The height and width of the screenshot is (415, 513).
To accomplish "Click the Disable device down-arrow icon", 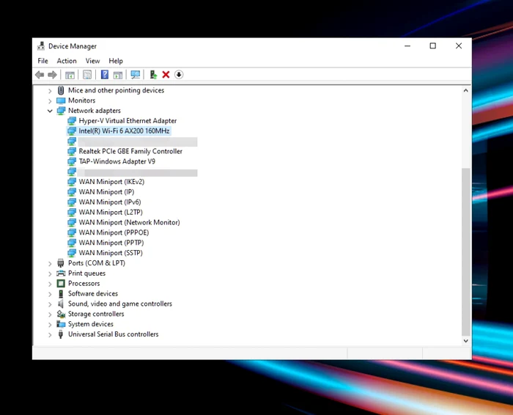I will point(179,75).
